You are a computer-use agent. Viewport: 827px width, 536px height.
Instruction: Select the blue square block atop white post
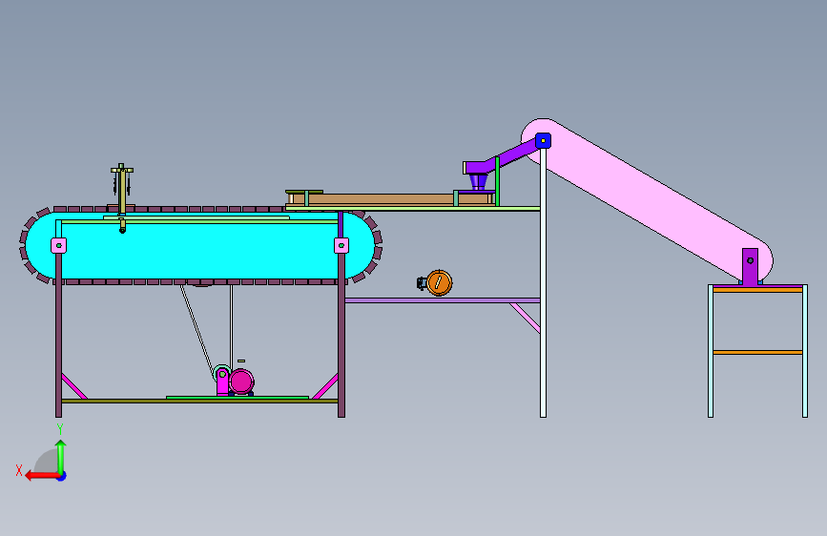(x=544, y=141)
